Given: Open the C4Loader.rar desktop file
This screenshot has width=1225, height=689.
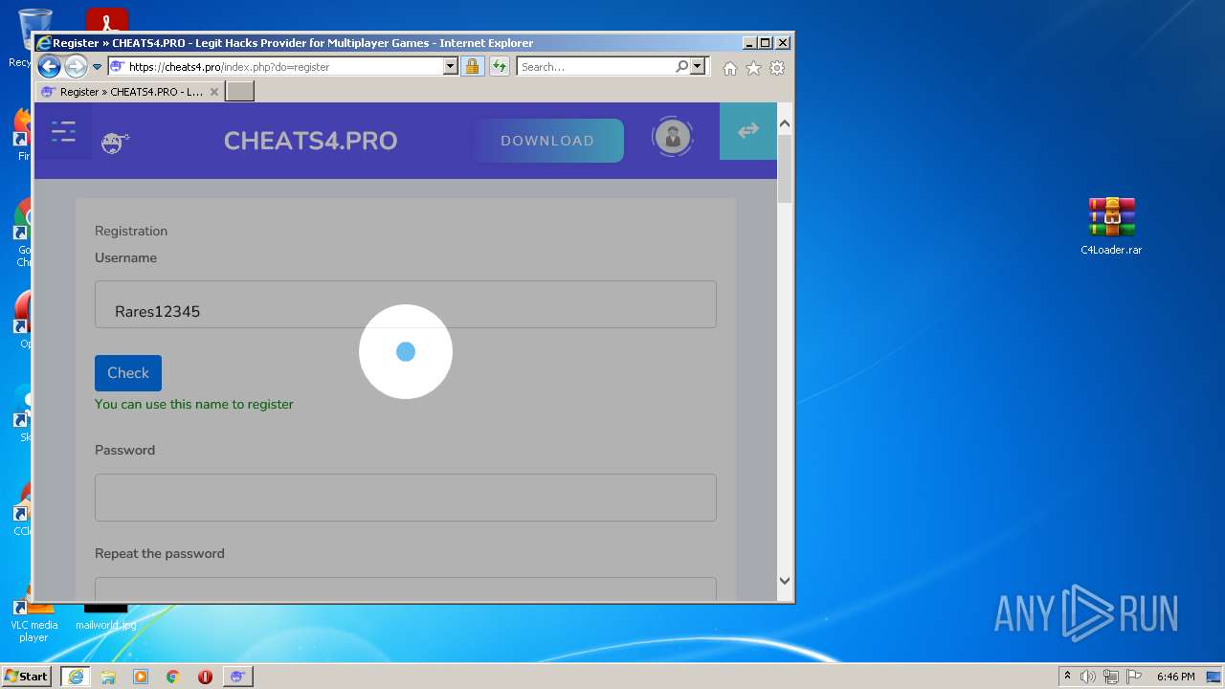Looking at the screenshot, I should click(1111, 227).
